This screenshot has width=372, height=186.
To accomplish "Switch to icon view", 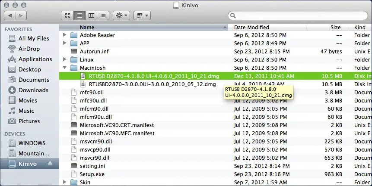I will (67, 15).
